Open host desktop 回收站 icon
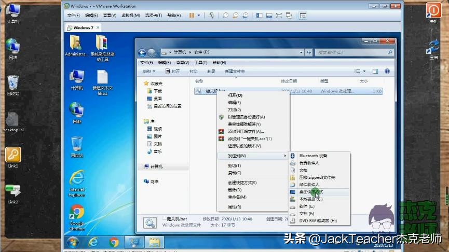Image resolution: width=449 pixels, height=252 pixels. coord(13,85)
